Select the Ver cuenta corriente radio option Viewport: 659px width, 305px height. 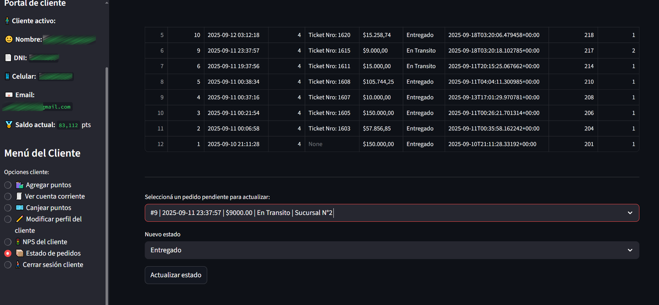[x=8, y=196]
